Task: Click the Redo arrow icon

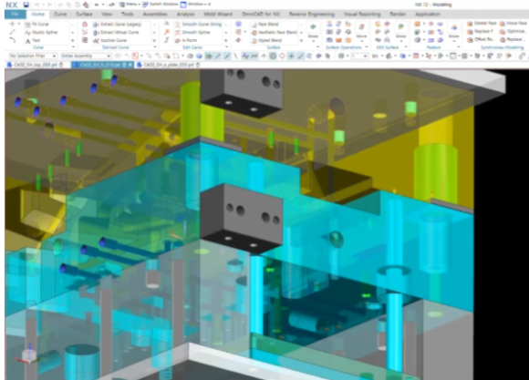Action: 49,5
